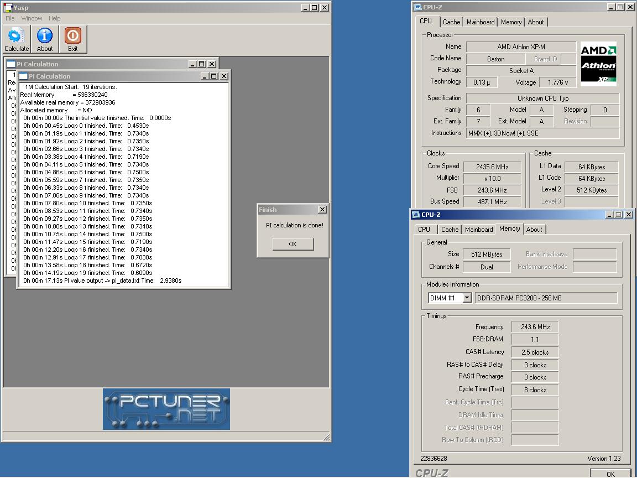Click the CAS# Latency 2.5 clocks value
This screenshot has width=637, height=478.
tap(535, 352)
